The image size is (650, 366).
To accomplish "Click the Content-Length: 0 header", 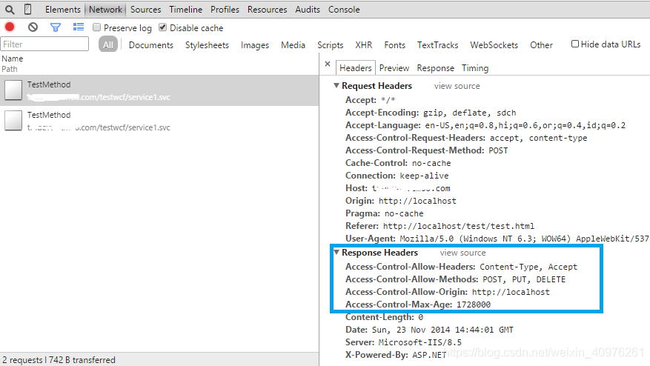I will tap(384, 317).
